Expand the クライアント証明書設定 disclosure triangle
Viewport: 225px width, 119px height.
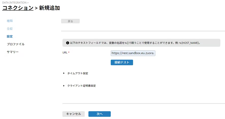pos(64,86)
